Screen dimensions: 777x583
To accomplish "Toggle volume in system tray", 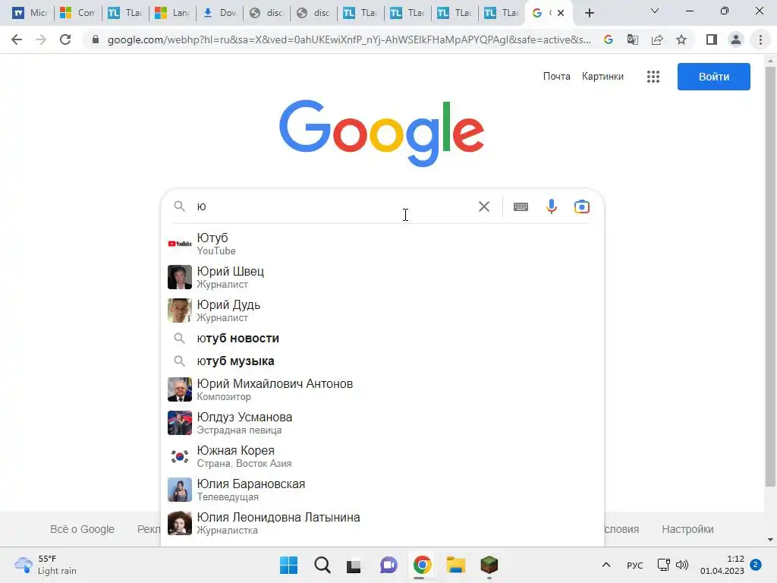I will 682,565.
